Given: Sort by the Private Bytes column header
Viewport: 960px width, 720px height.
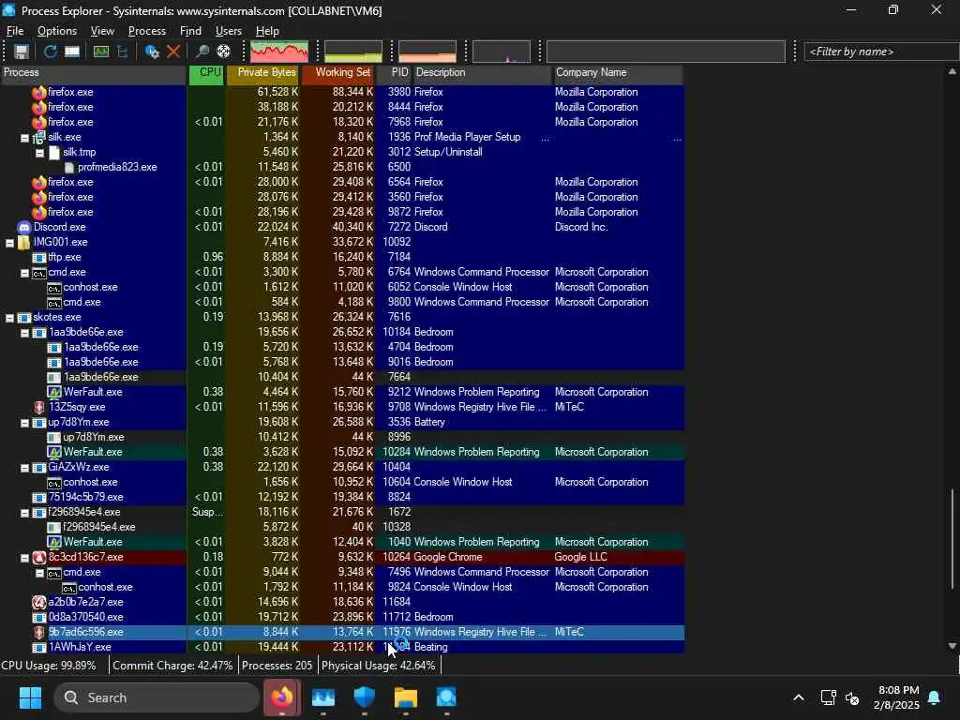Looking at the screenshot, I should [263, 73].
